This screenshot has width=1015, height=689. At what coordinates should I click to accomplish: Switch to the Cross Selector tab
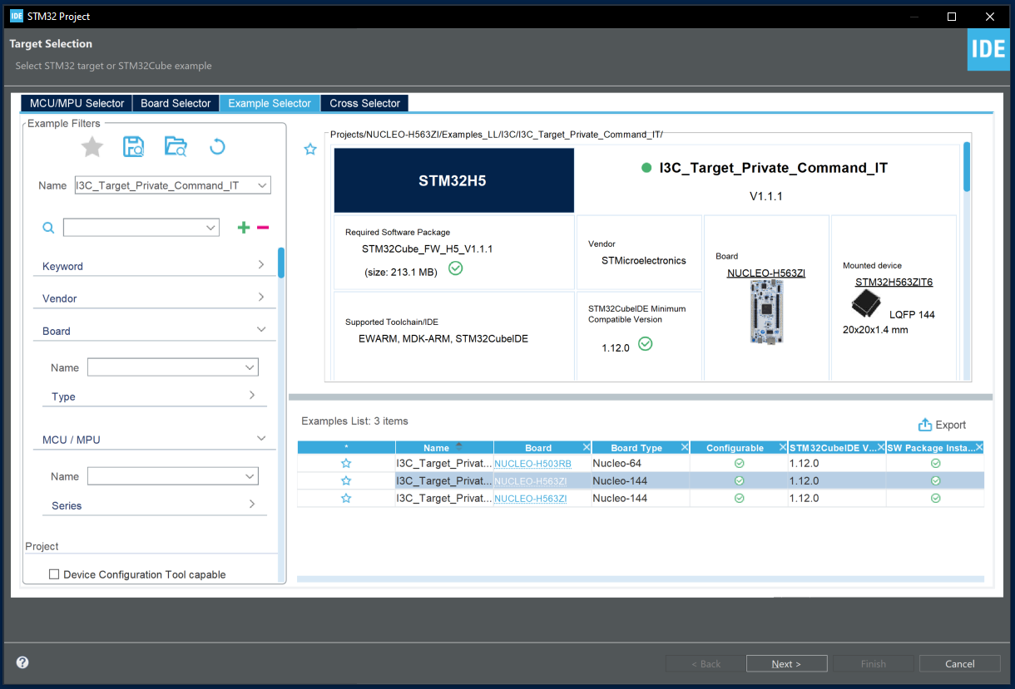[x=364, y=103]
